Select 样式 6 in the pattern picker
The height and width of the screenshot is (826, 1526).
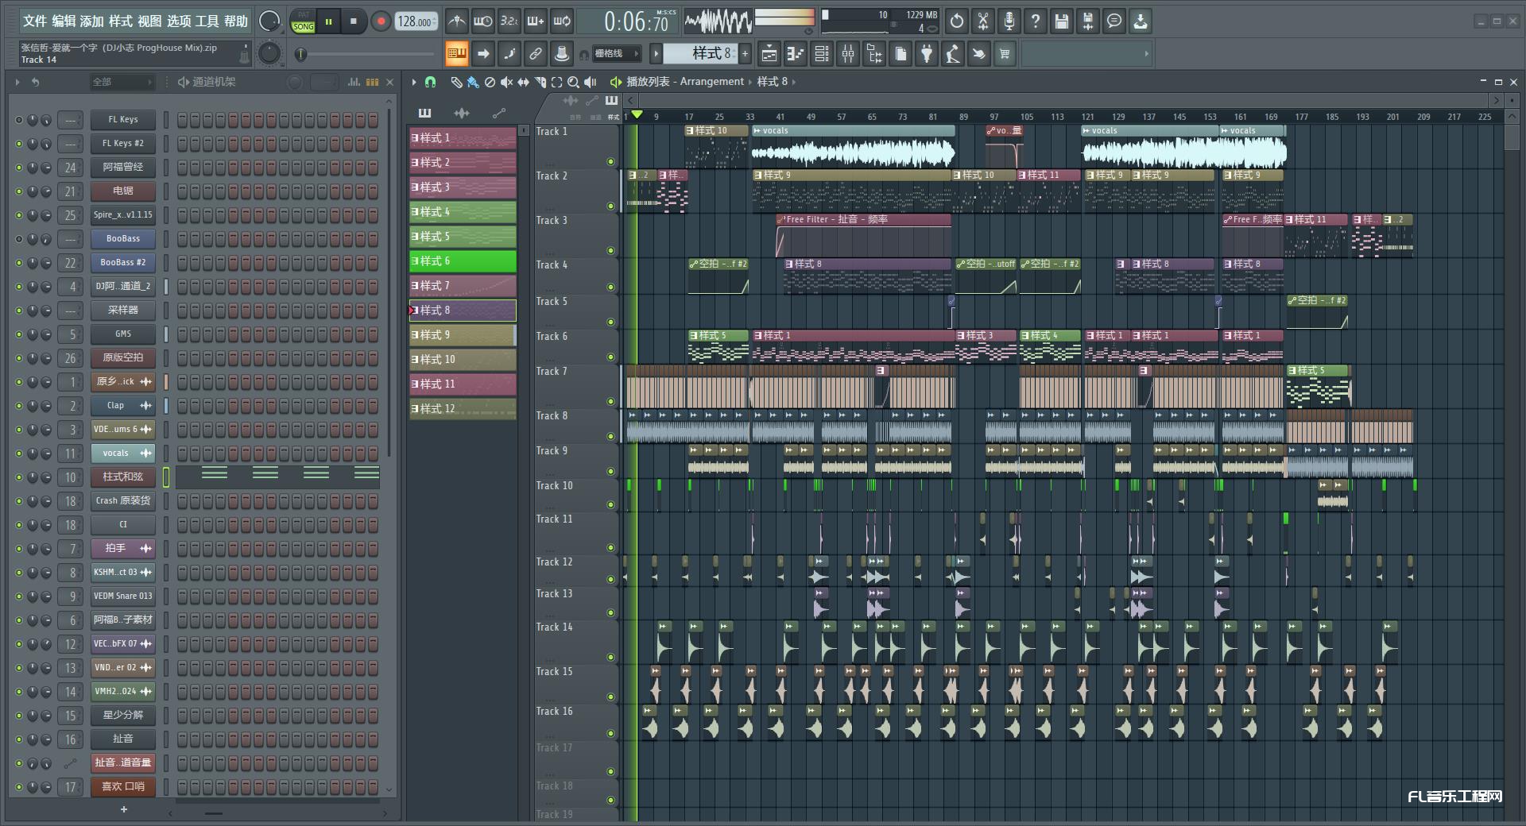coord(463,261)
